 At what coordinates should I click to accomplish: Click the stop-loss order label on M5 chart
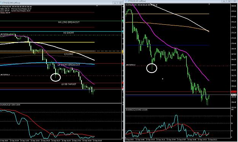5,75
